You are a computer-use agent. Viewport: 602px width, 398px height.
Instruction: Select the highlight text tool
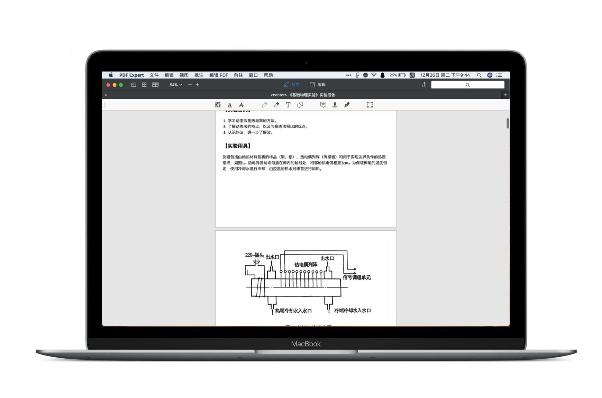click(218, 105)
